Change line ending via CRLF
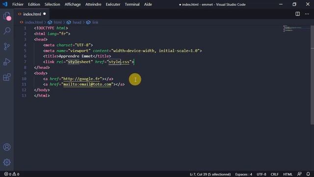 (x=275, y=174)
